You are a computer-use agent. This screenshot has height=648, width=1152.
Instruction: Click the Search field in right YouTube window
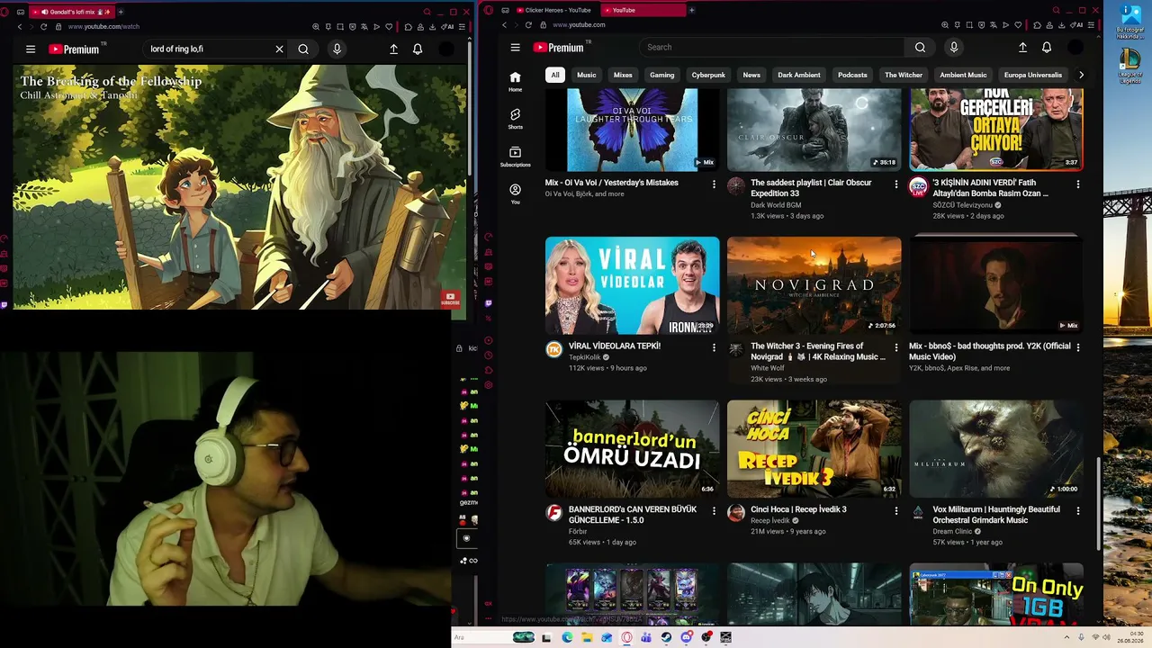[771, 48]
